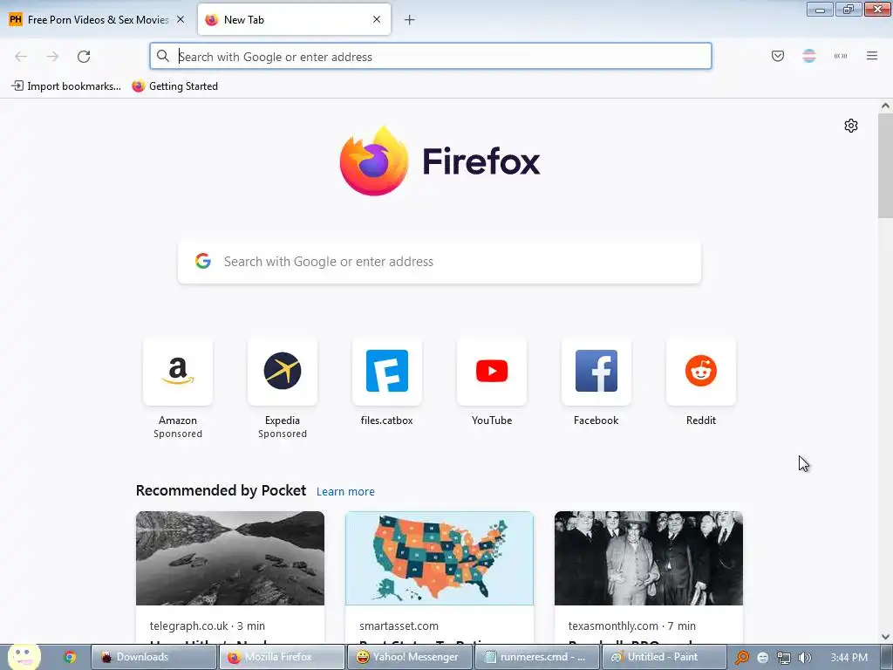The image size is (893, 670).
Task: Open the vintage group photo story thumbnail
Action: point(649,558)
